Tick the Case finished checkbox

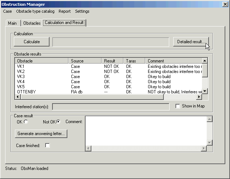coord(47,146)
